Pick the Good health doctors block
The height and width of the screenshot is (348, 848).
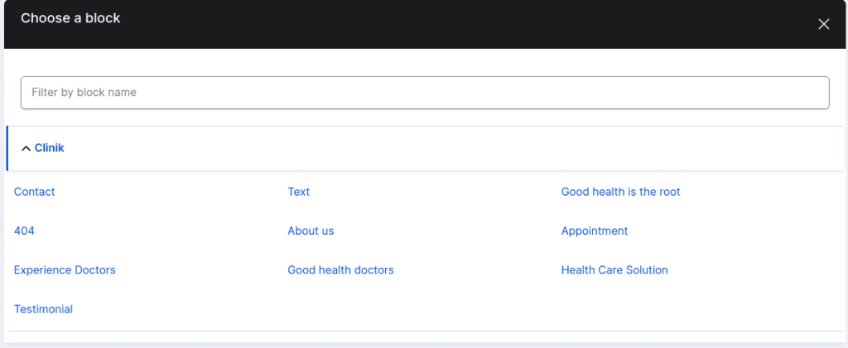coord(340,270)
